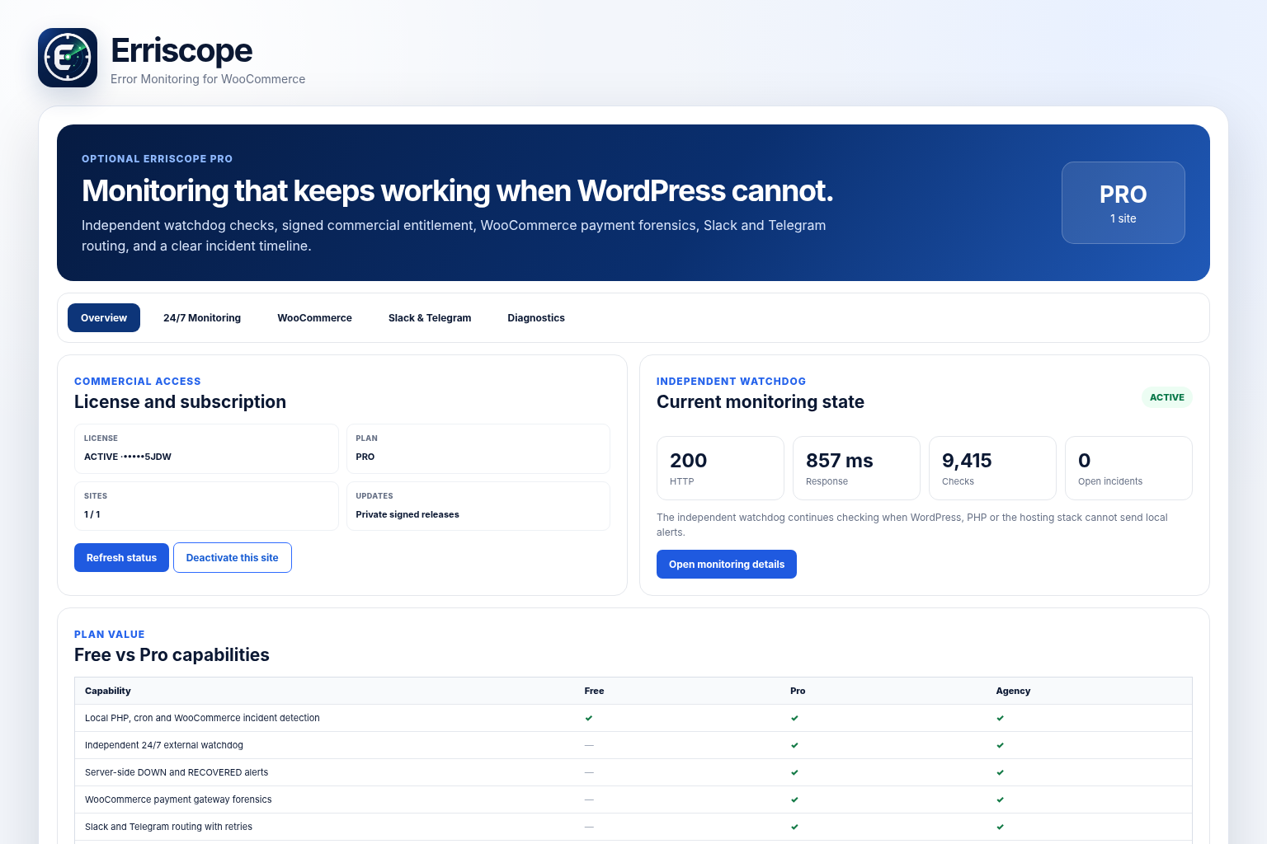Screen dimensions: 1267x844
Task: Click the Updates card 'Private signed releases'
Action: pos(478,506)
